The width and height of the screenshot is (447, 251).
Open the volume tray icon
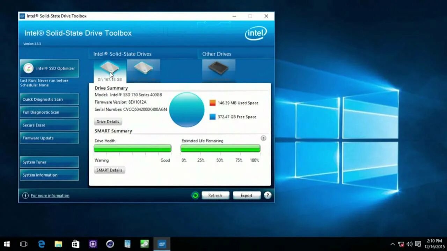tap(409, 244)
